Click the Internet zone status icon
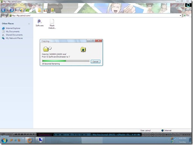The height and width of the screenshot is (145, 193). (x=162, y=131)
